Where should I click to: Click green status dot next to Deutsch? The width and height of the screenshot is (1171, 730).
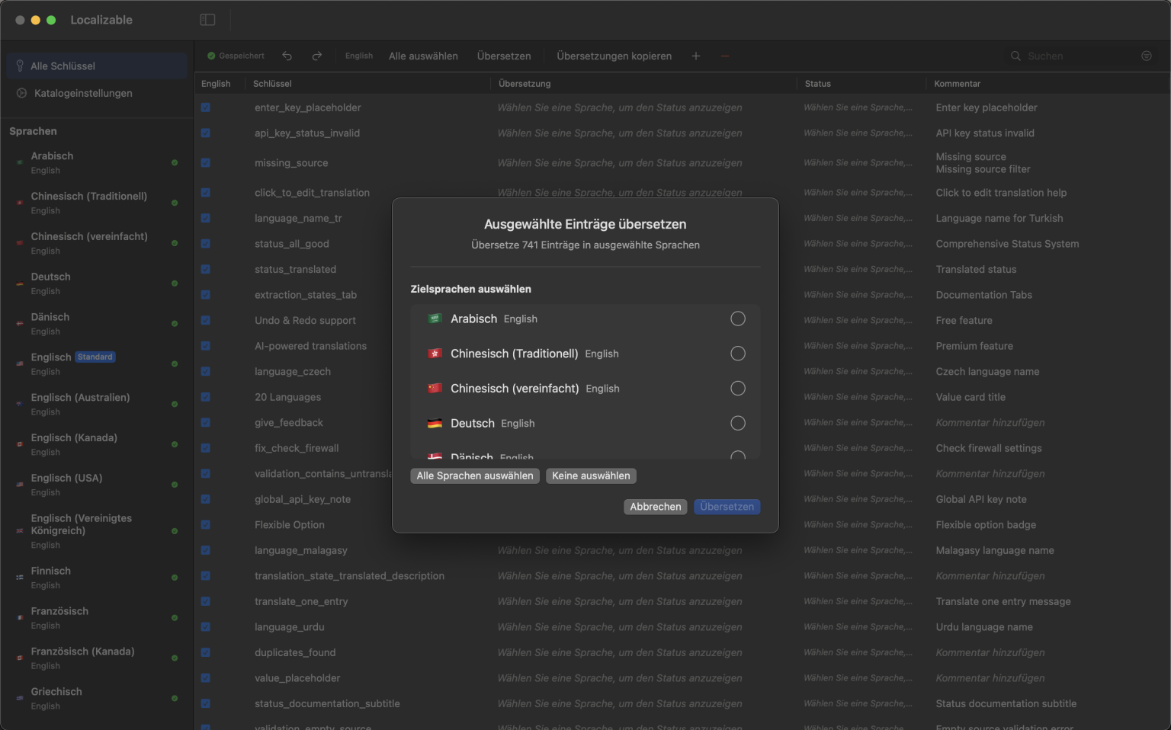(x=175, y=283)
